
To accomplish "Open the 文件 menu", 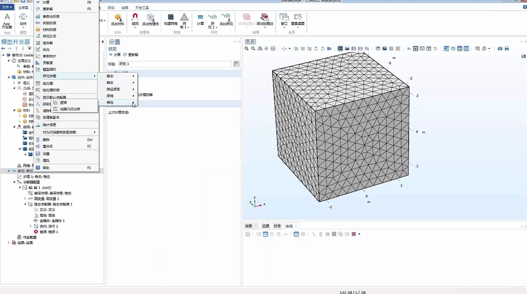I will click(7, 7).
